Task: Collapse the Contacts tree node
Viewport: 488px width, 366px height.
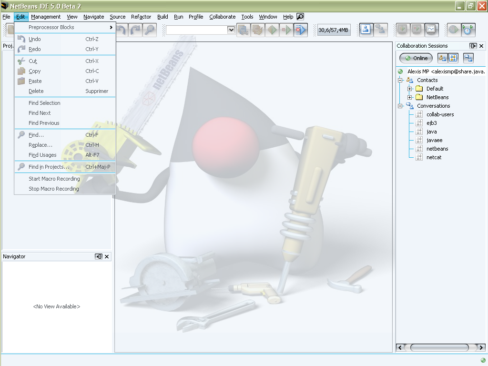Action: [400, 80]
